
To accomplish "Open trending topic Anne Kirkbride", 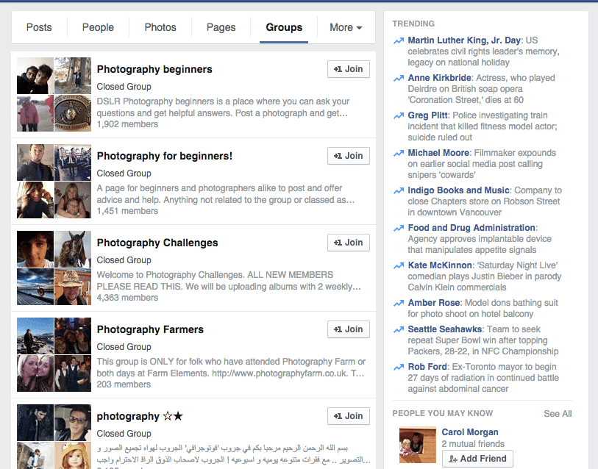I will [439, 78].
